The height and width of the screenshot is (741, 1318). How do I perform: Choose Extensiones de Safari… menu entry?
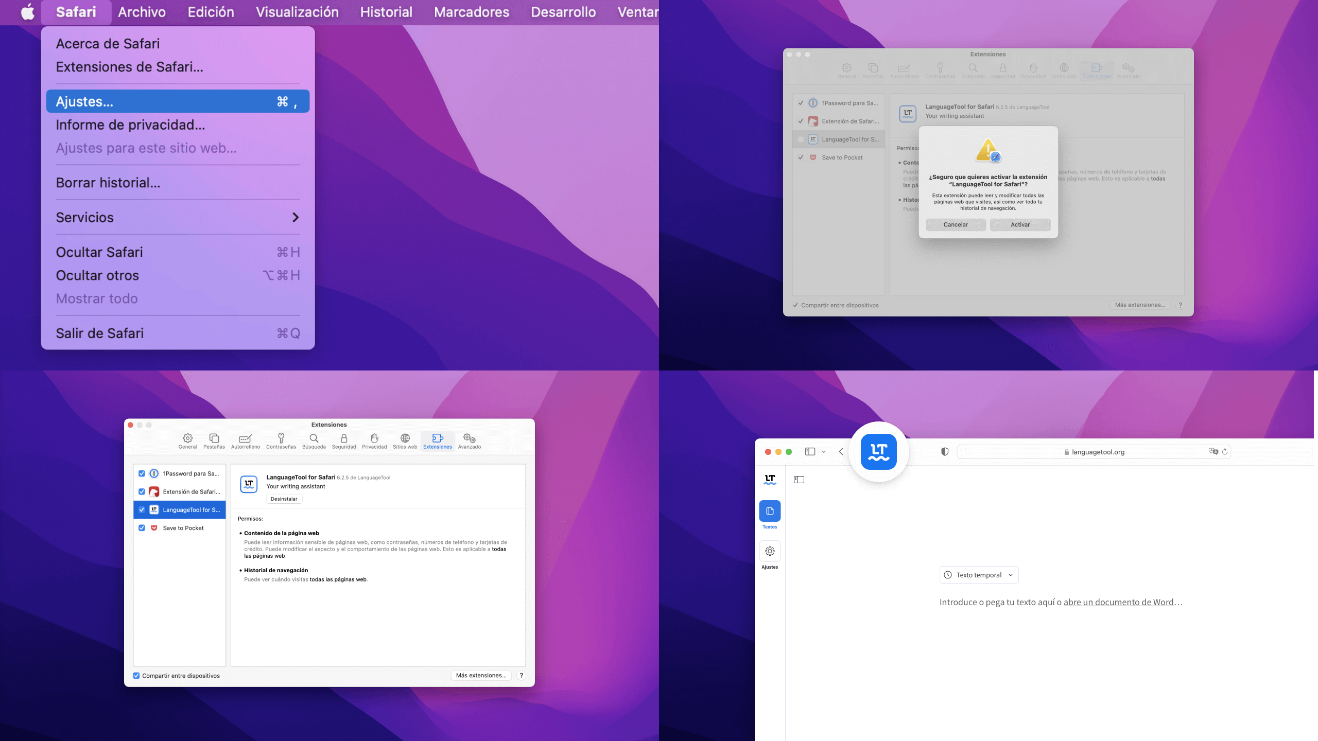[x=178, y=67]
